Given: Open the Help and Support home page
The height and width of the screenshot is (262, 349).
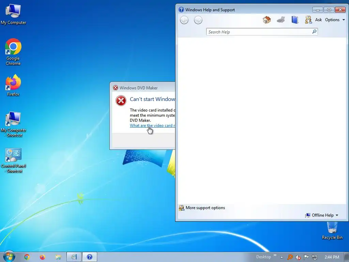Looking at the screenshot, I should tap(267, 20).
